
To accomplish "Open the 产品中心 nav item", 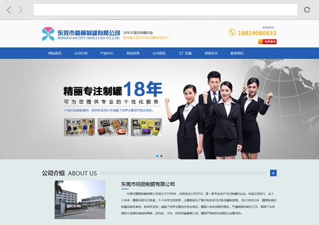I will click(x=107, y=53).
